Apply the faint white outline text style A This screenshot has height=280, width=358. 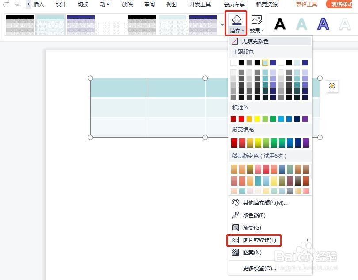pos(345,24)
